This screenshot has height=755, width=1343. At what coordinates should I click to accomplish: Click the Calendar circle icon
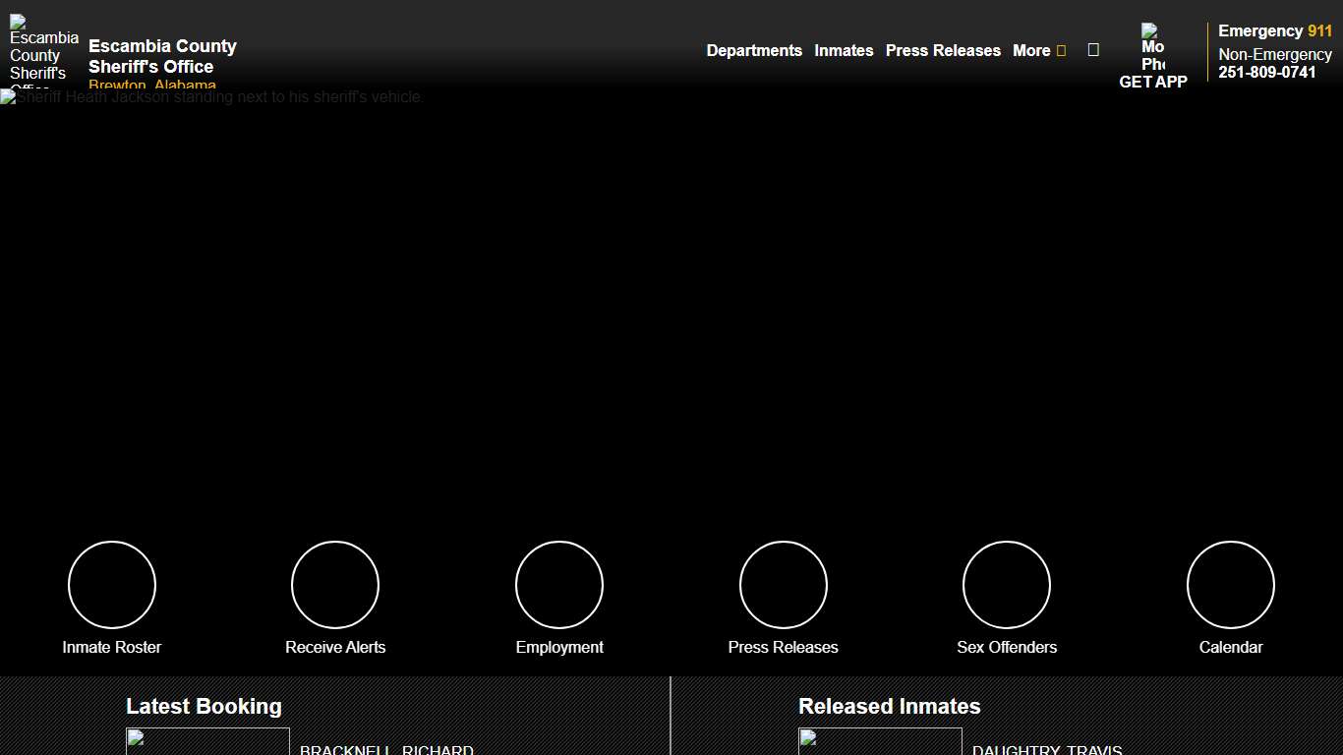pos(1231,585)
